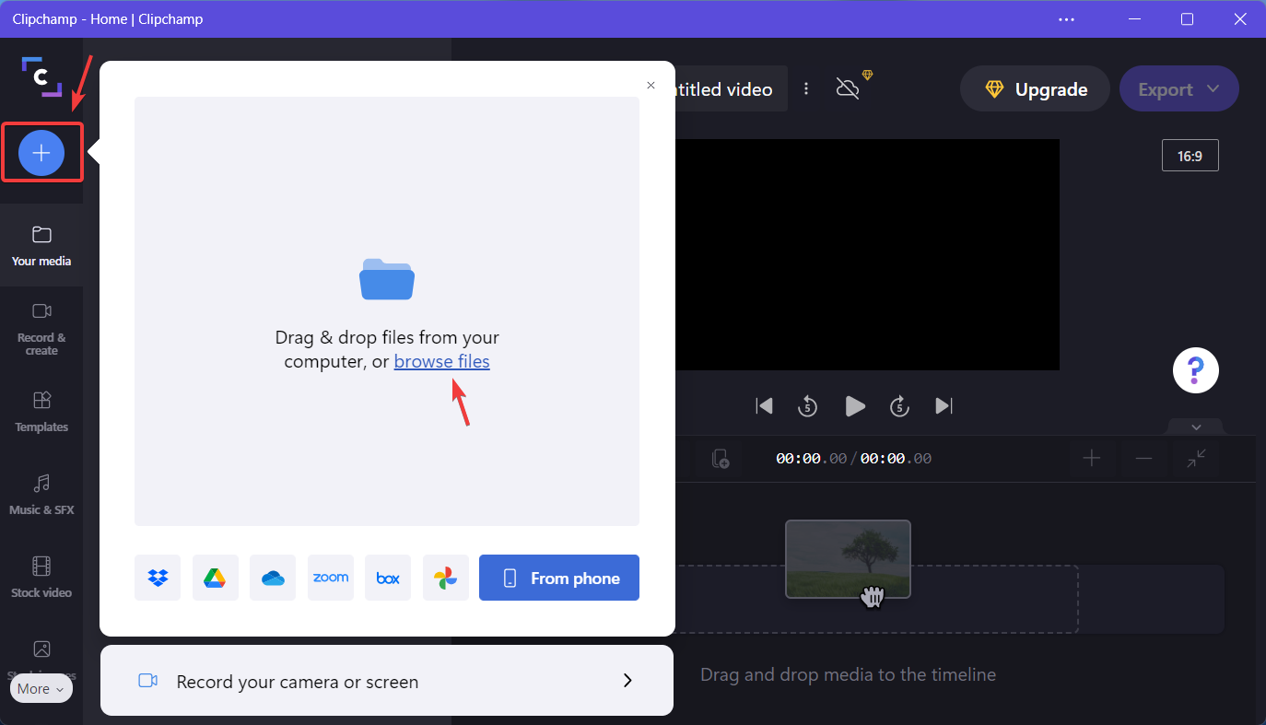The height and width of the screenshot is (725, 1266).
Task: Import media from Google Photos
Action: (445, 578)
